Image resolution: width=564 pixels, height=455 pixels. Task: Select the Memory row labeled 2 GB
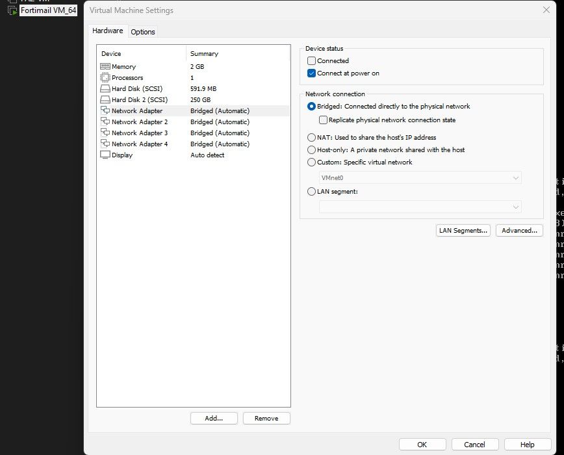(x=194, y=66)
